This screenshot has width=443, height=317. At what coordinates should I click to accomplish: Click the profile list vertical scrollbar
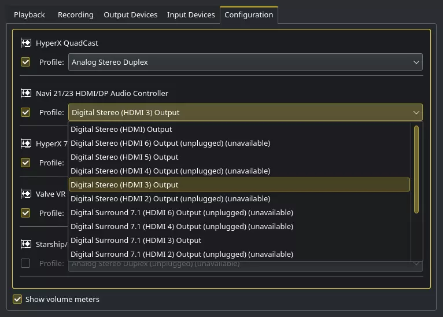pyautogui.click(x=416, y=169)
